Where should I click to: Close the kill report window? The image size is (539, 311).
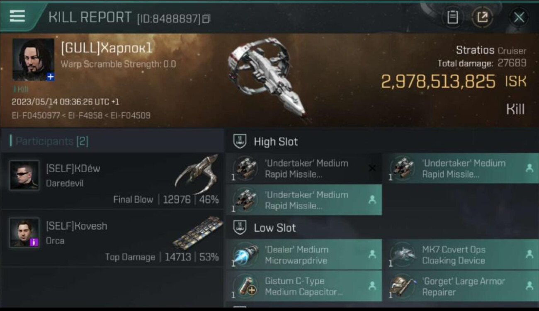click(519, 17)
